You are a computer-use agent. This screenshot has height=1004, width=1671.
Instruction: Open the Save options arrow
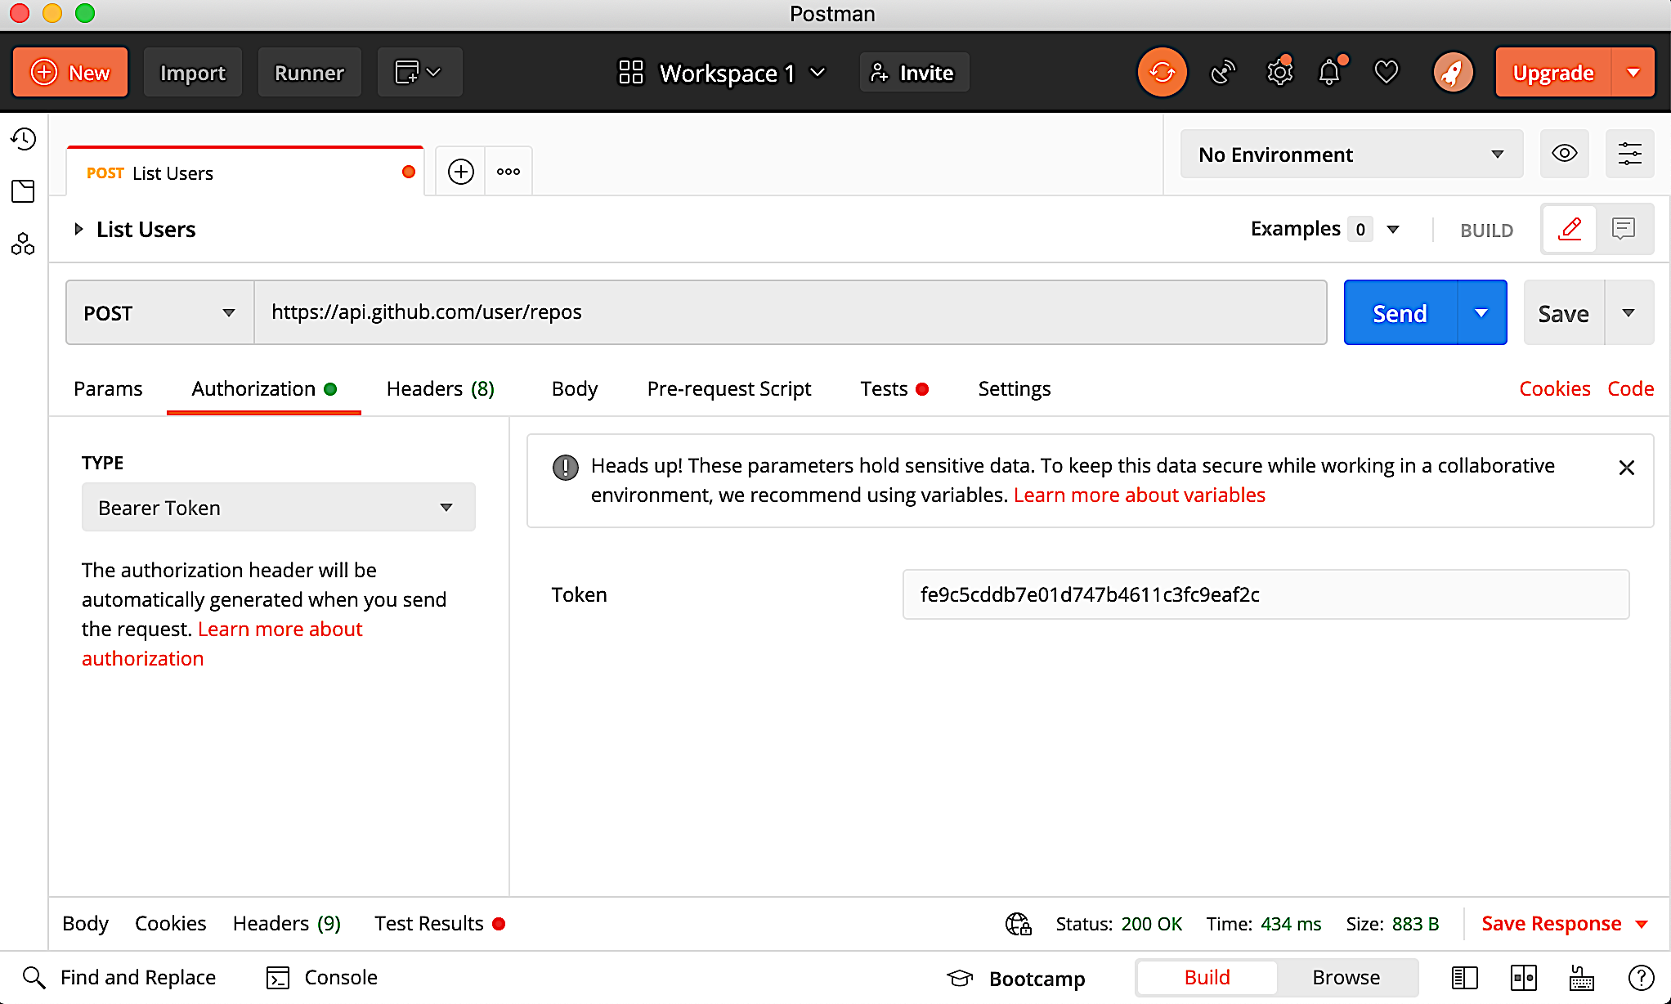(1628, 312)
